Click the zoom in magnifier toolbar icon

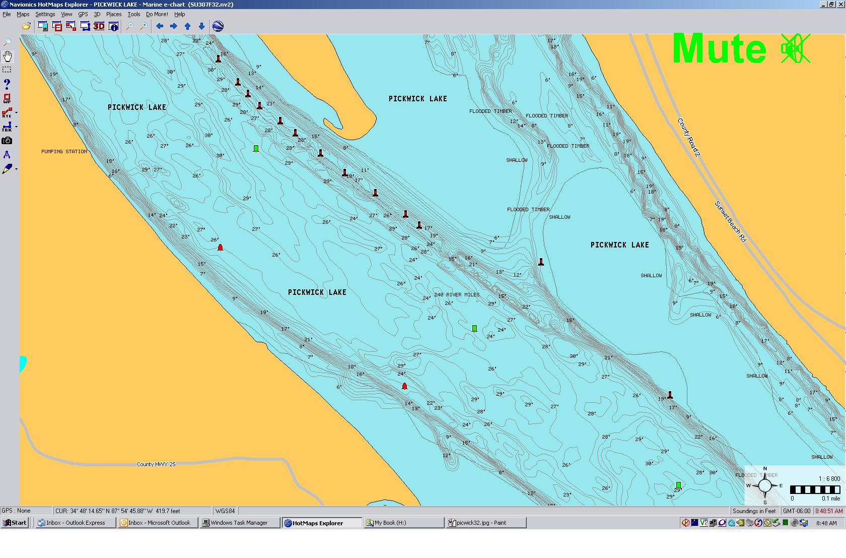click(144, 26)
